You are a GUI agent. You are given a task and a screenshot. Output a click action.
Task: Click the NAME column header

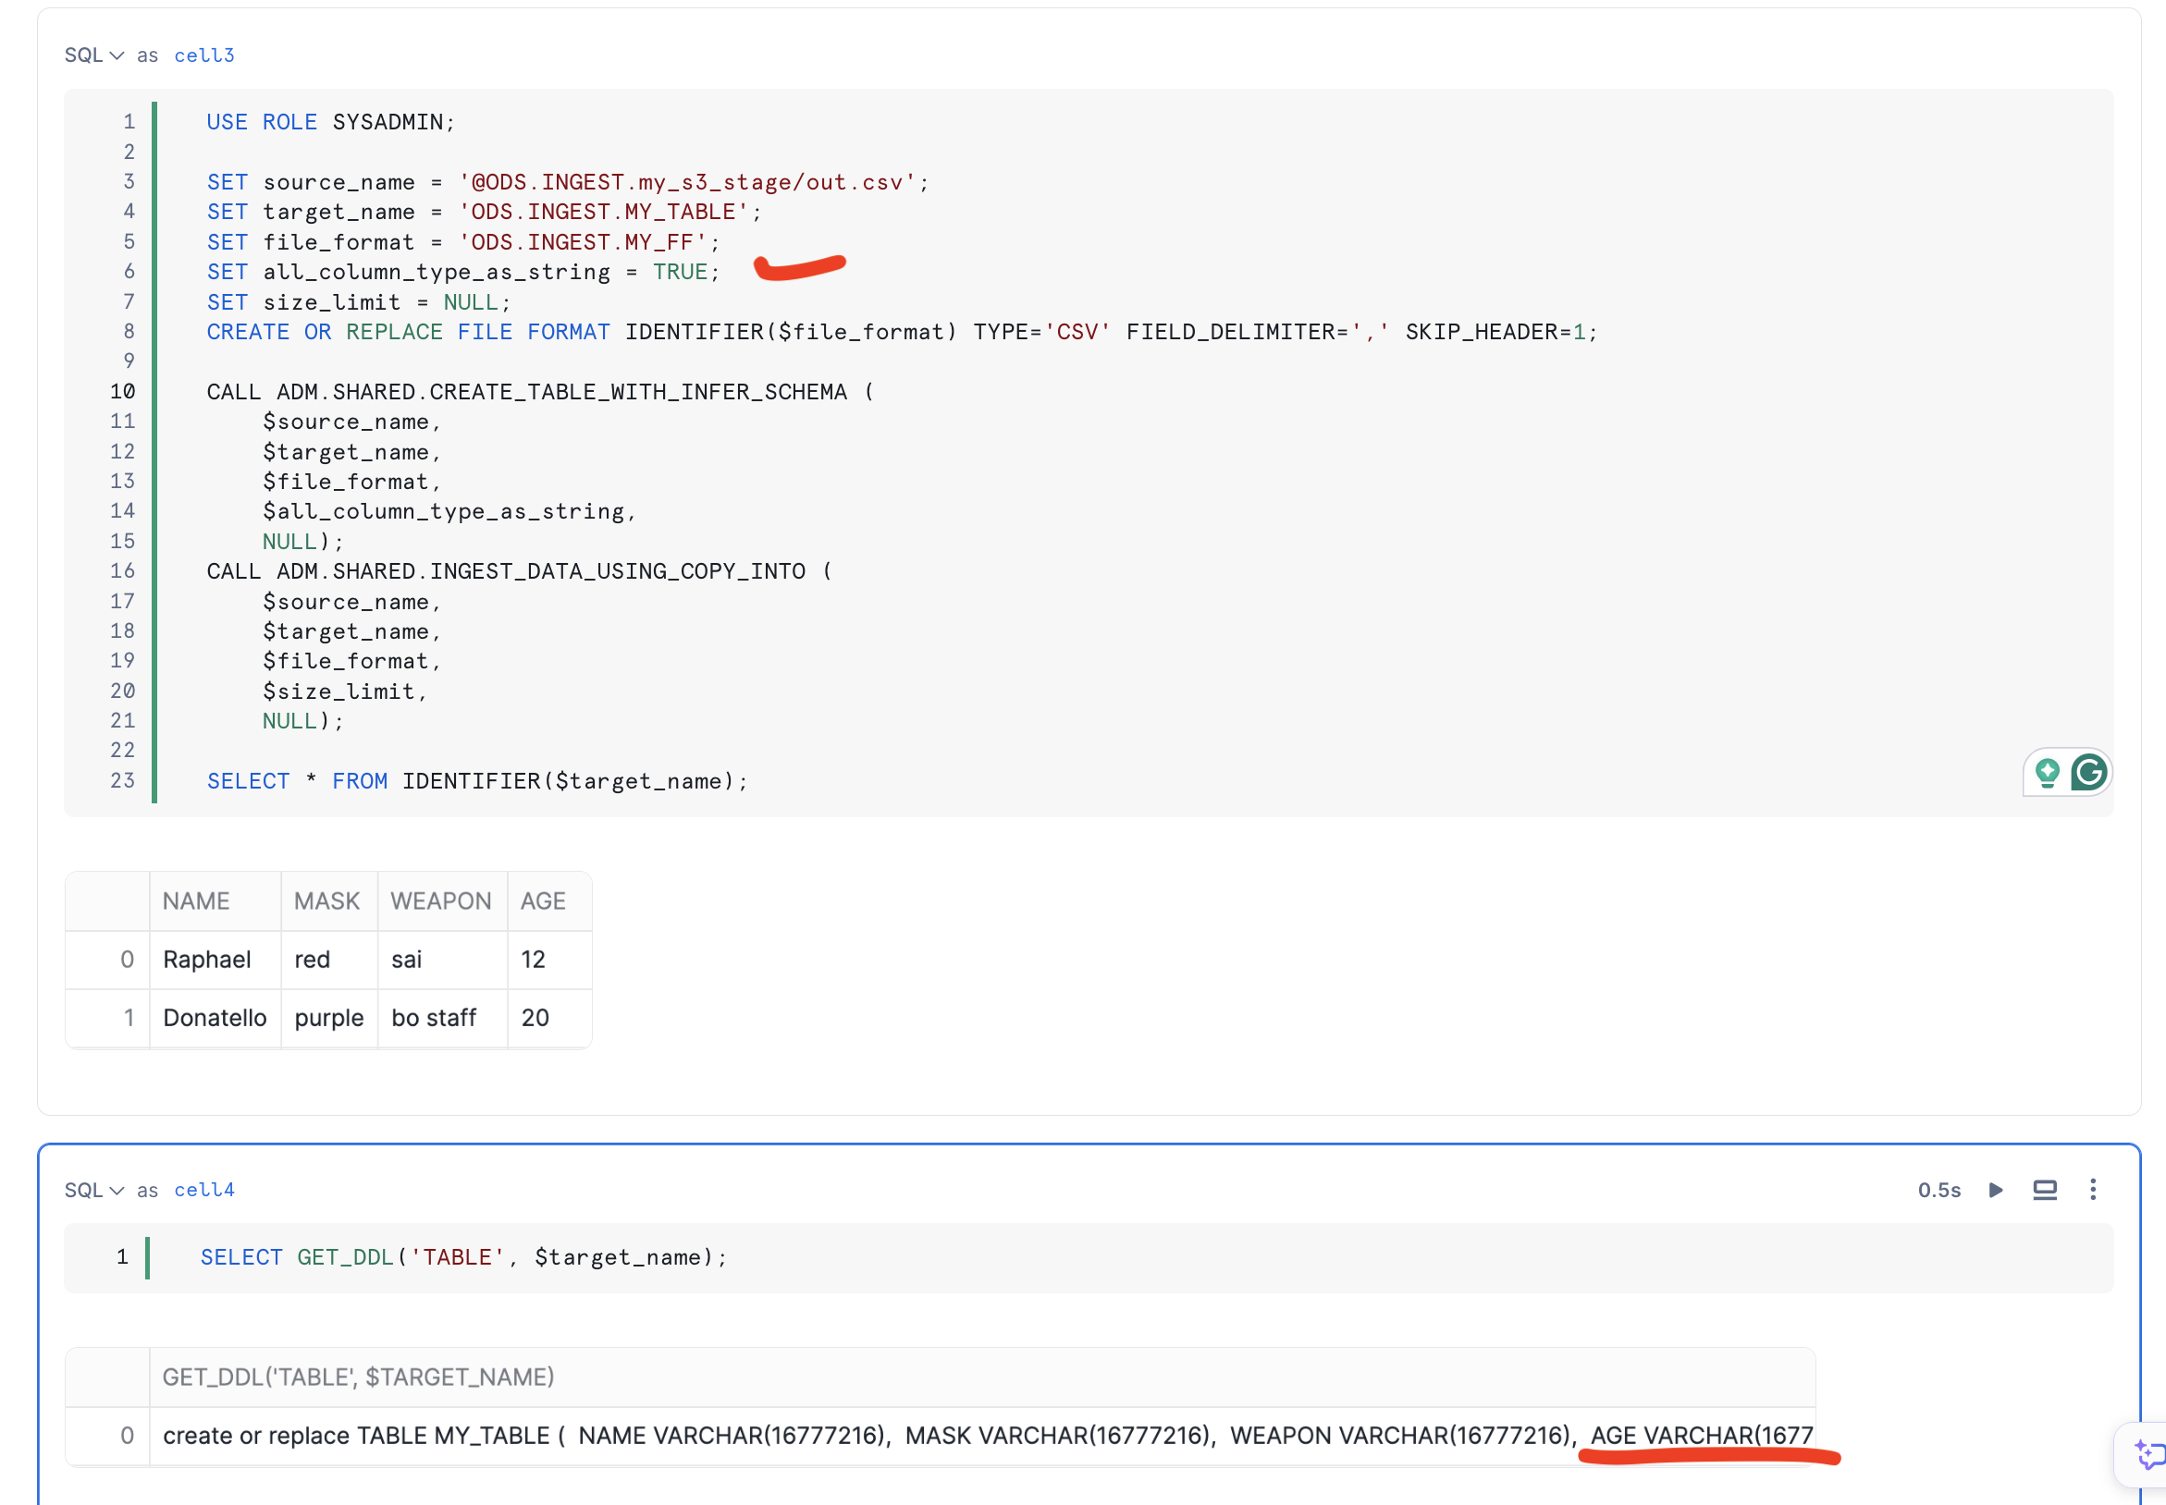tap(215, 901)
